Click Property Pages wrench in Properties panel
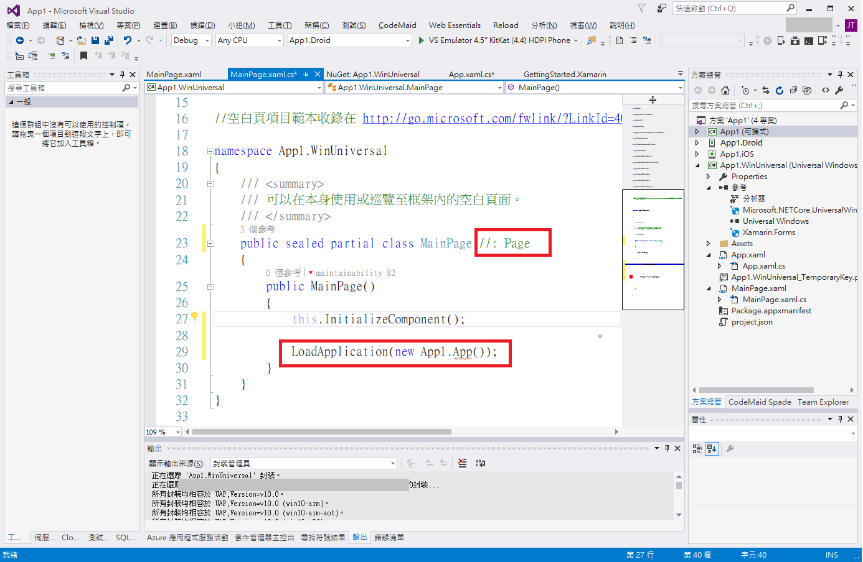 pos(730,448)
